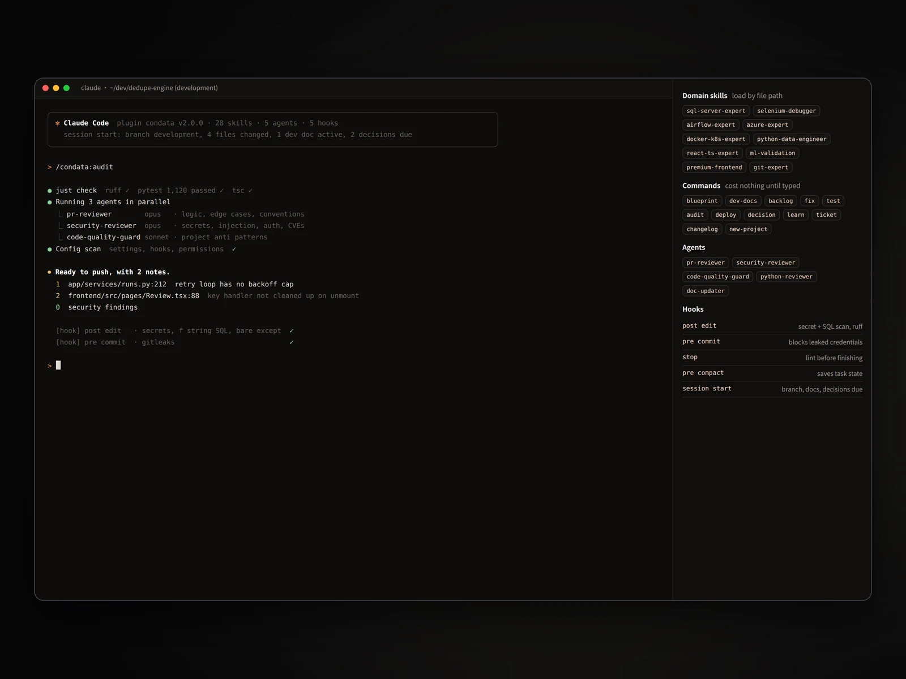Select the security-reviewer agent chip in sidebar
Screen dimensions: 906x679
pos(766,263)
